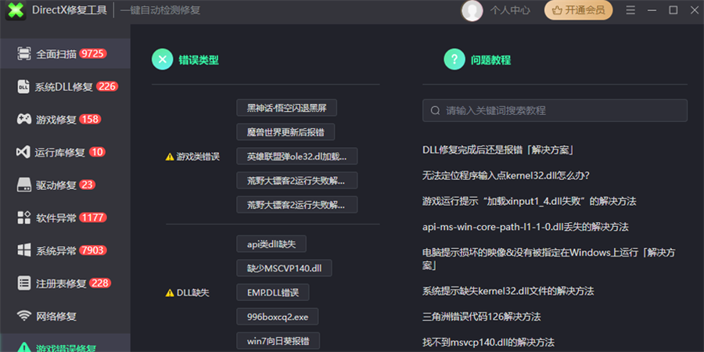The width and height of the screenshot is (704, 352).
Task: Click the drive icon for 驱动修复
Action: (23, 185)
